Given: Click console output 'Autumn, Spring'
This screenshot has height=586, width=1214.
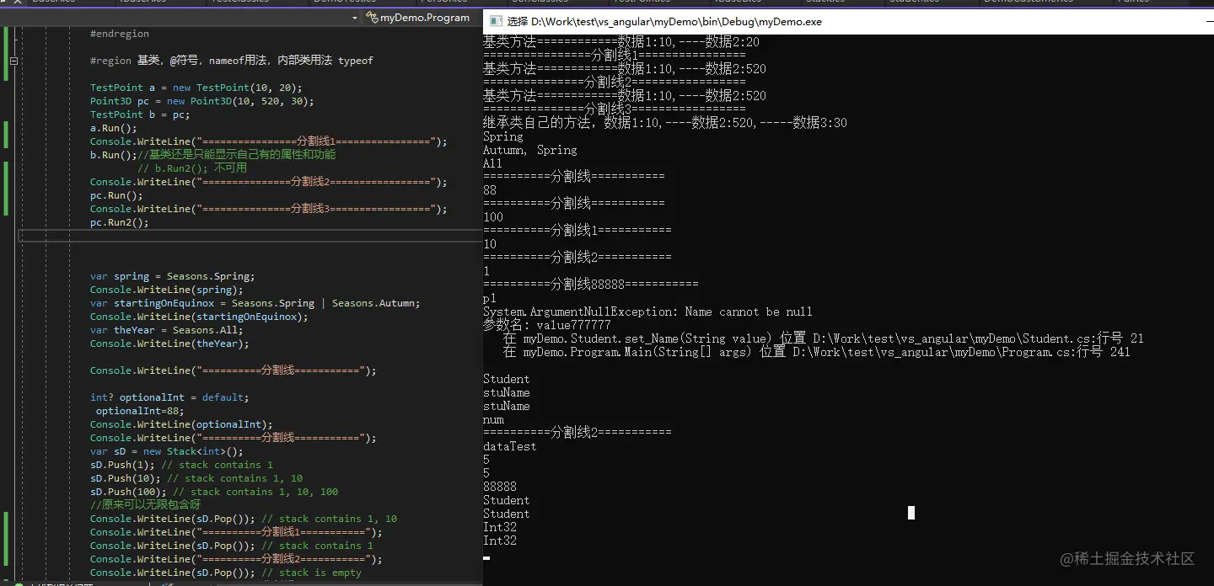Looking at the screenshot, I should (530, 150).
